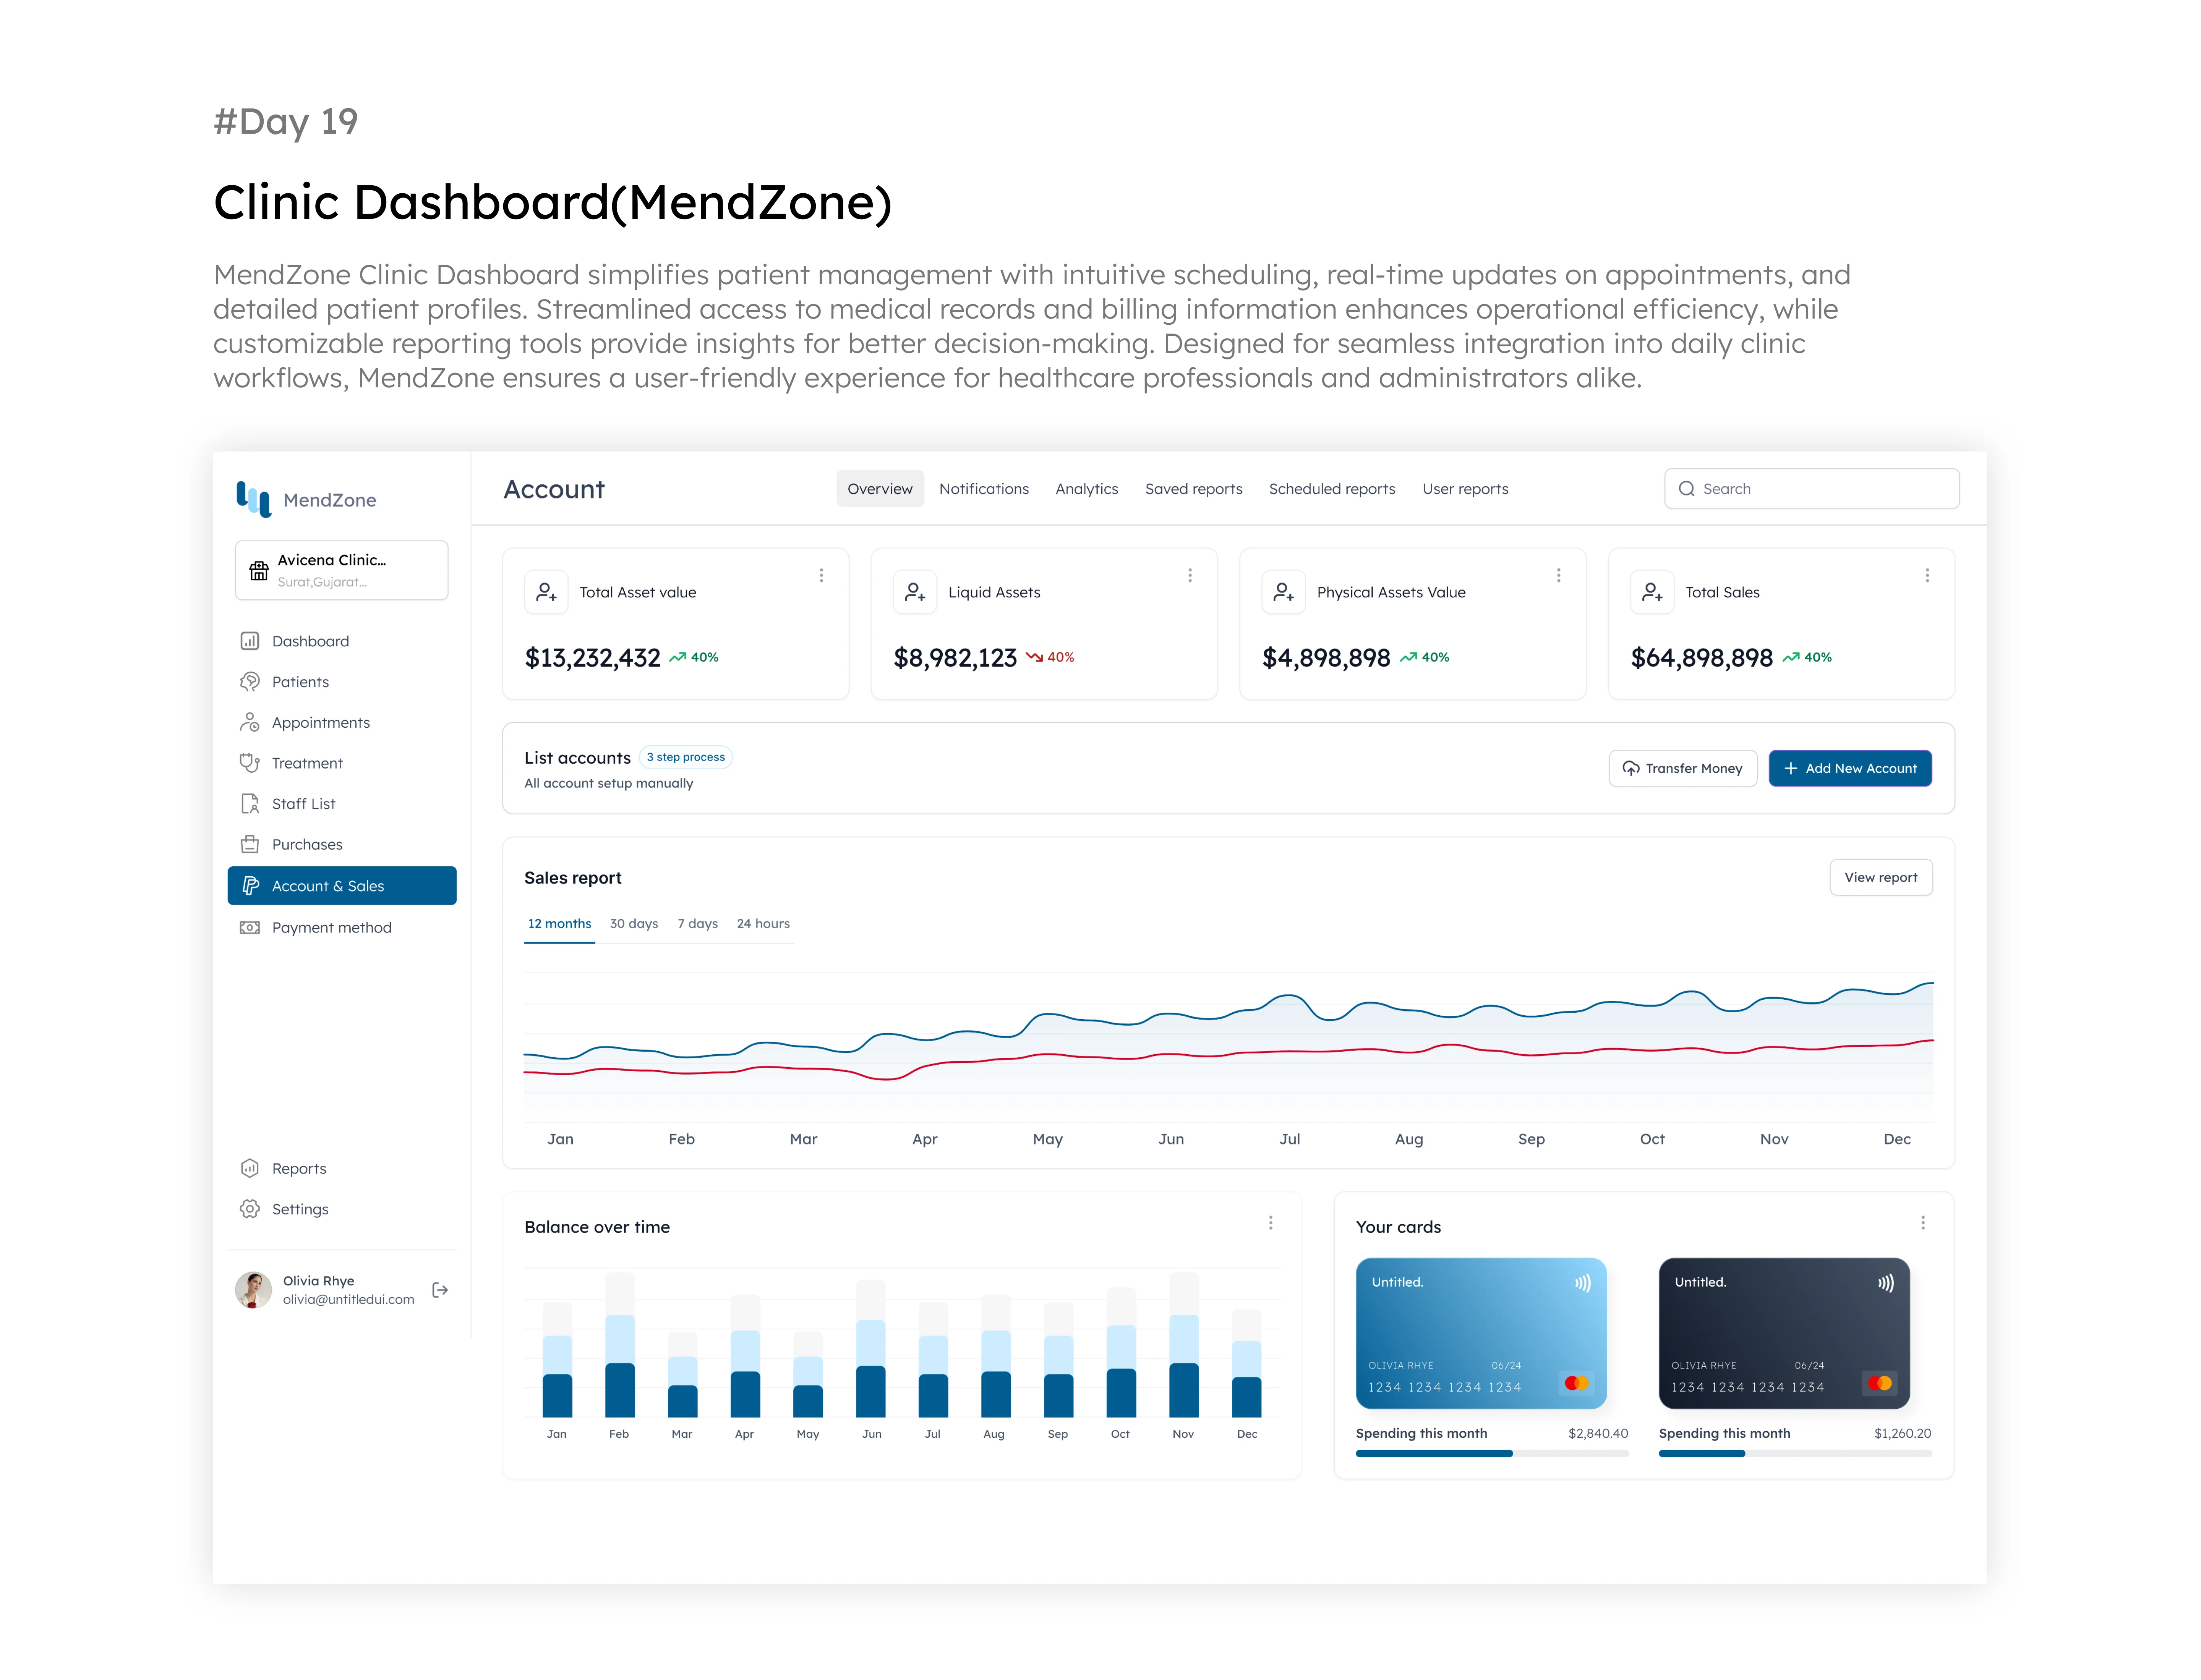Switch to the Analytics tab
Screen dimensions: 2201x1680
[1086, 489]
